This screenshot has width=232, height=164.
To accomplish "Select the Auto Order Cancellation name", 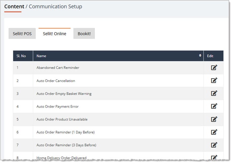I will 56,81.
